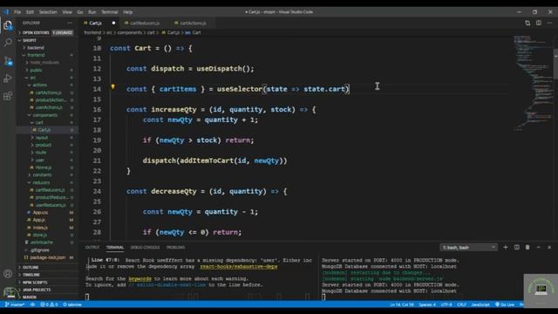Open editor more actions menu
Screen dimensions: 558x314
click(549, 23)
